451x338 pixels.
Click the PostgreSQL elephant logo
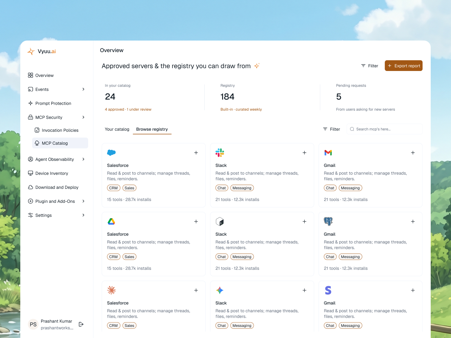coord(328,221)
